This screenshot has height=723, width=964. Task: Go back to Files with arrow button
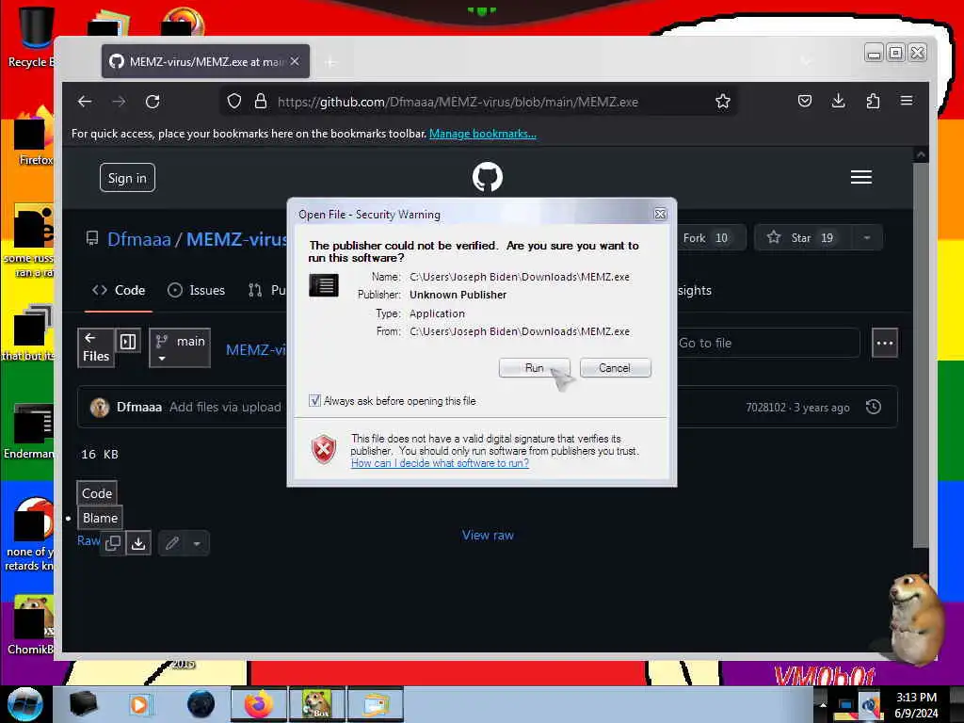point(96,348)
